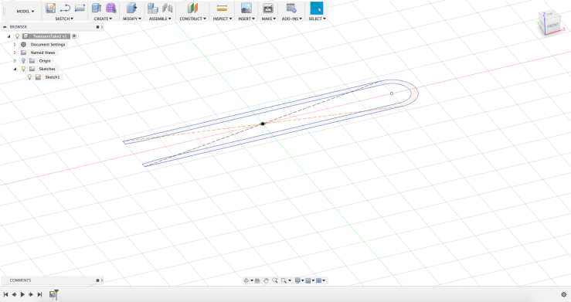Select the Rectangle sketch tool icon

[x=80, y=8]
